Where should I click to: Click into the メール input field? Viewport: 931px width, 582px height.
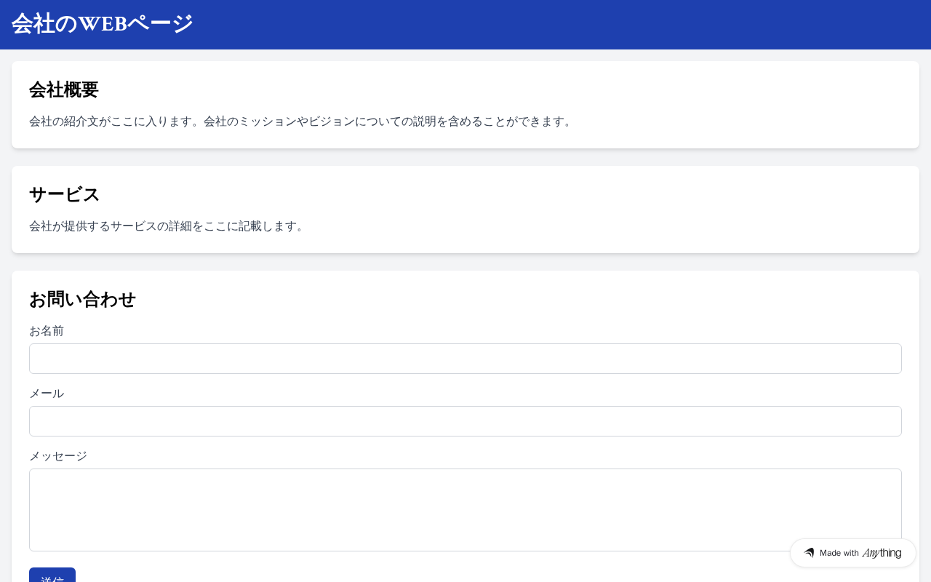tap(465, 421)
